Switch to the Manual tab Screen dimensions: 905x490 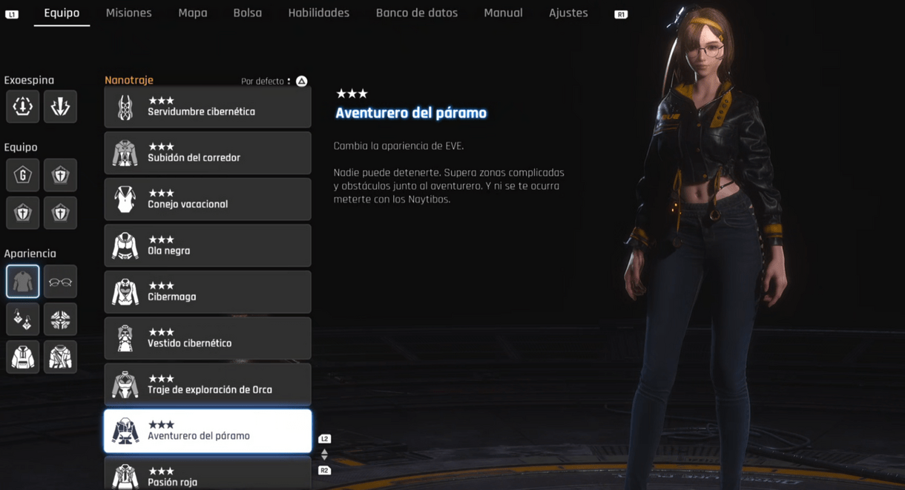[503, 13]
